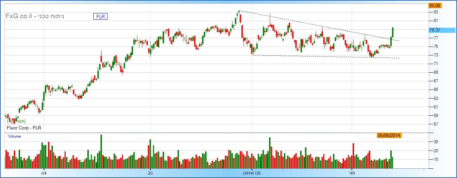Screen dimensions: 457x178
Task: Click the tallest green volume bar
Action: [101, 151]
